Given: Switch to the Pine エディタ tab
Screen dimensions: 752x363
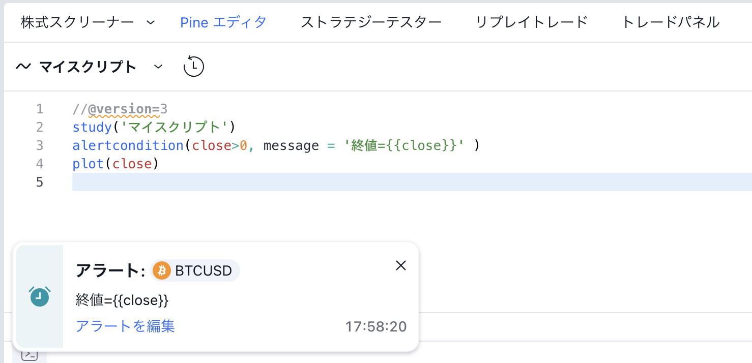Looking at the screenshot, I should (x=223, y=22).
